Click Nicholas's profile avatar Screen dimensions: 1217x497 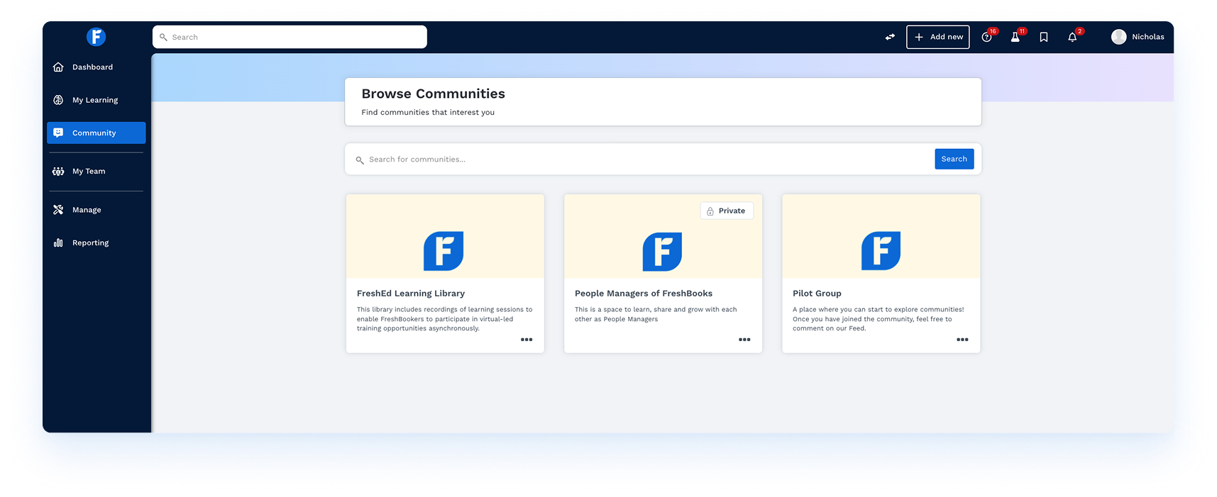(x=1118, y=37)
